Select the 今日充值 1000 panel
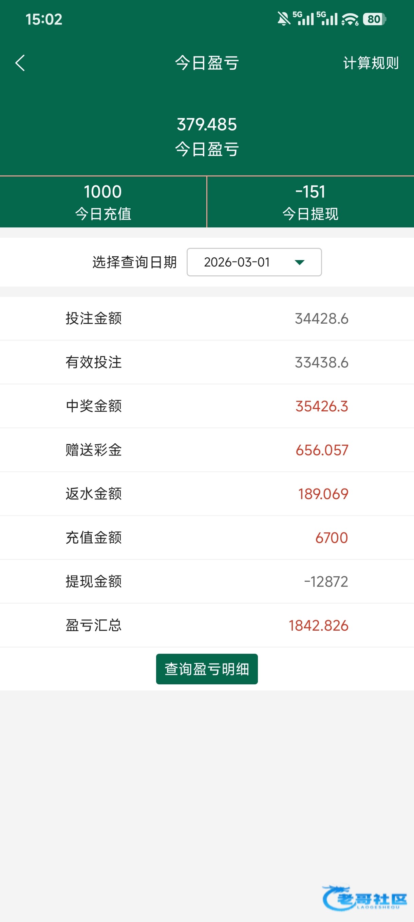 [103, 202]
